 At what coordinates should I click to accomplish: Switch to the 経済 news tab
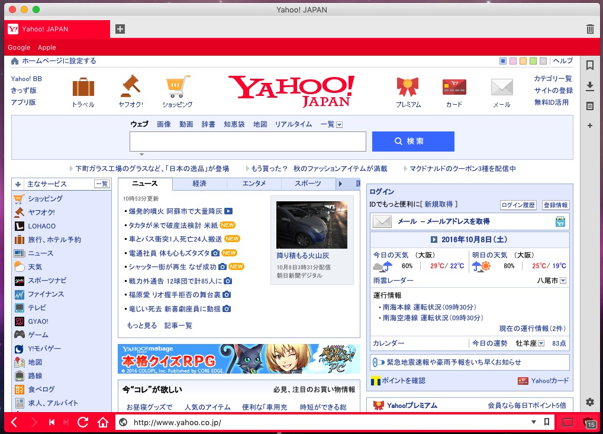pos(199,184)
